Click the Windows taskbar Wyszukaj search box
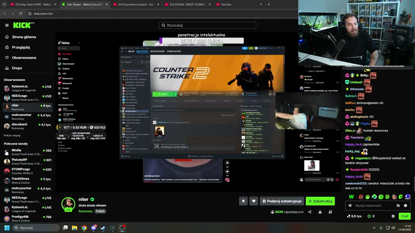The width and height of the screenshot is (415, 233). coord(35,228)
